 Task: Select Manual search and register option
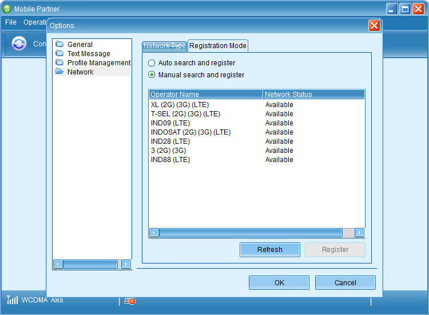click(x=152, y=74)
